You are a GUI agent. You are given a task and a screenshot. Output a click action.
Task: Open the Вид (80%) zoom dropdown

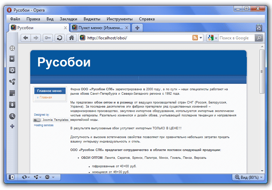[x=249, y=177]
